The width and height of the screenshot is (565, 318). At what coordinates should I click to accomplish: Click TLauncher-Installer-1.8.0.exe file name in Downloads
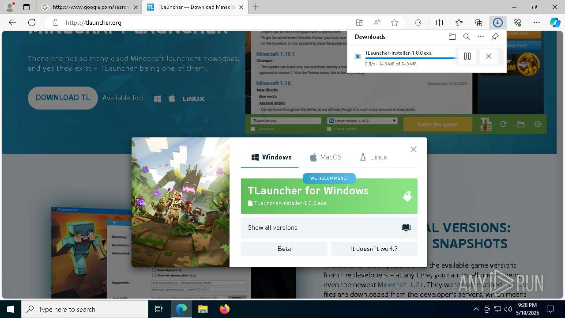(398, 53)
